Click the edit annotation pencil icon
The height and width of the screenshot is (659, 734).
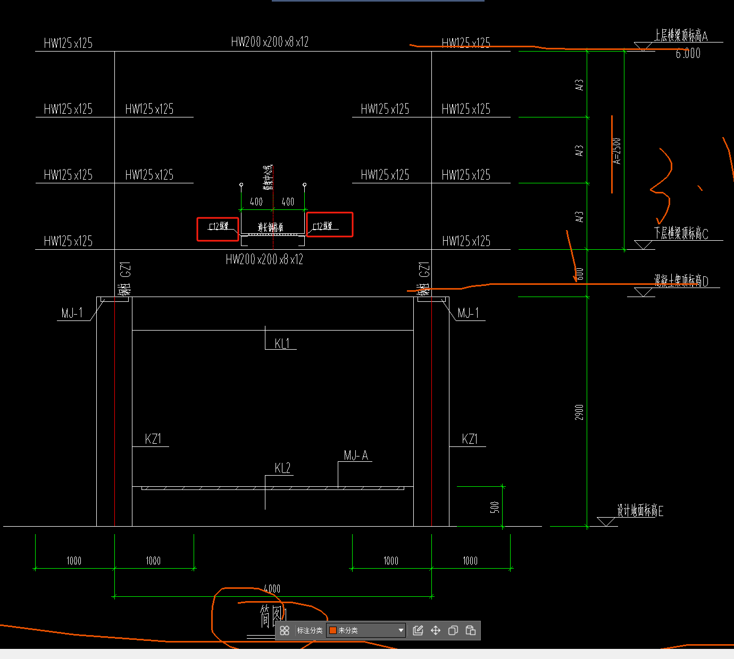pos(418,630)
